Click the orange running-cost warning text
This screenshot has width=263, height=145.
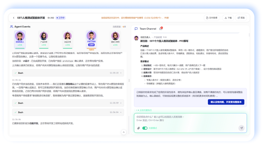tap(135, 18)
